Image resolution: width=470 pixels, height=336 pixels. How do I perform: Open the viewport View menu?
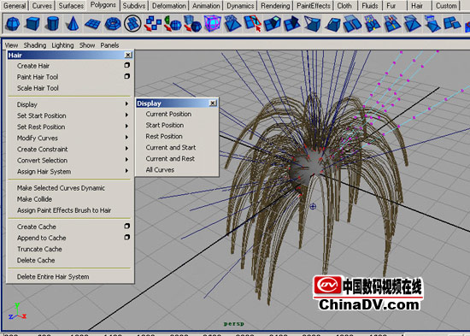click(x=11, y=45)
